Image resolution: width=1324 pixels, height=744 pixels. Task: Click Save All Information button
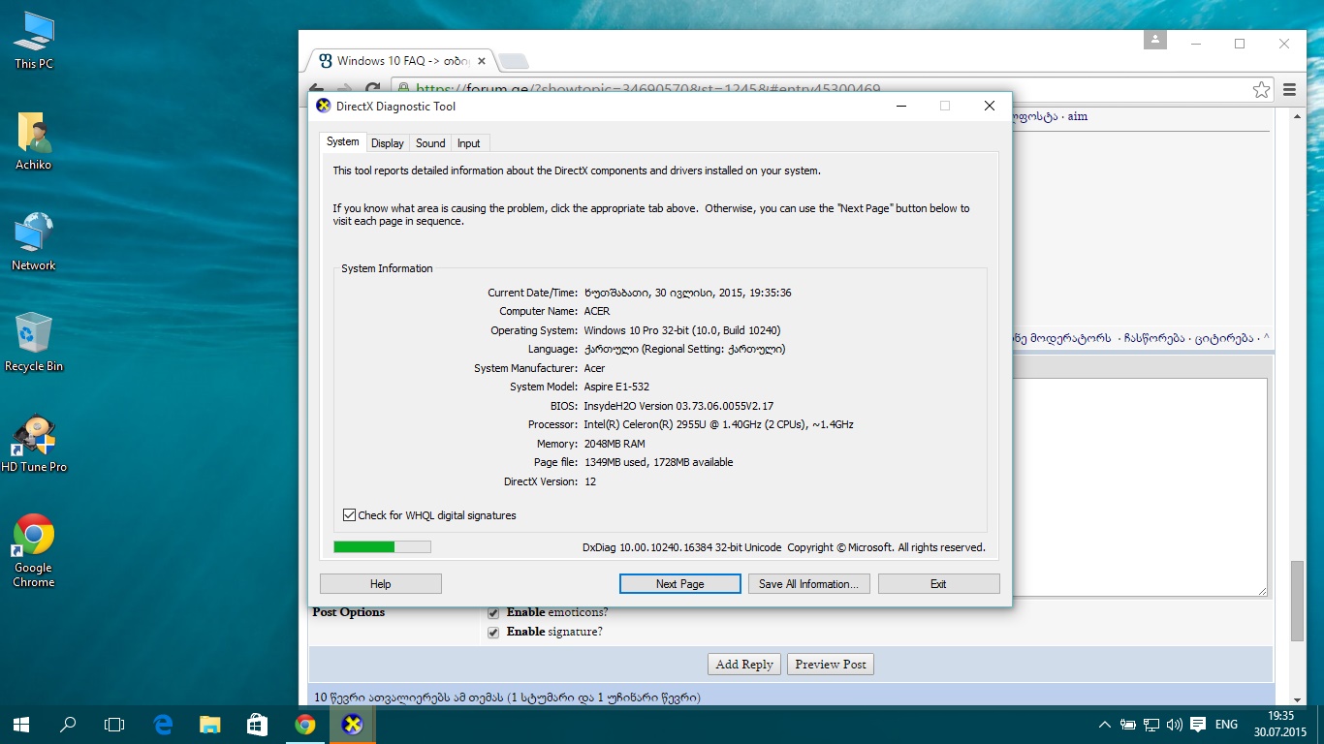pyautogui.click(x=808, y=584)
